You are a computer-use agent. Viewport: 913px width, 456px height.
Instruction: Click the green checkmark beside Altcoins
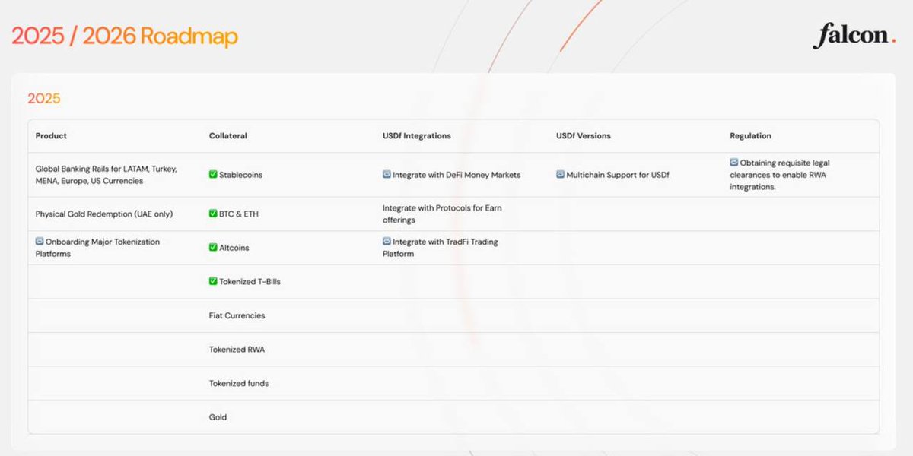click(213, 248)
